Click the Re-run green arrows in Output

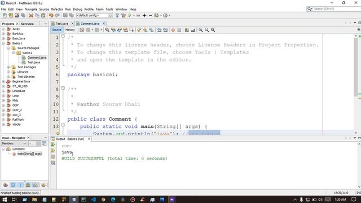pyautogui.click(x=53, y=144)
